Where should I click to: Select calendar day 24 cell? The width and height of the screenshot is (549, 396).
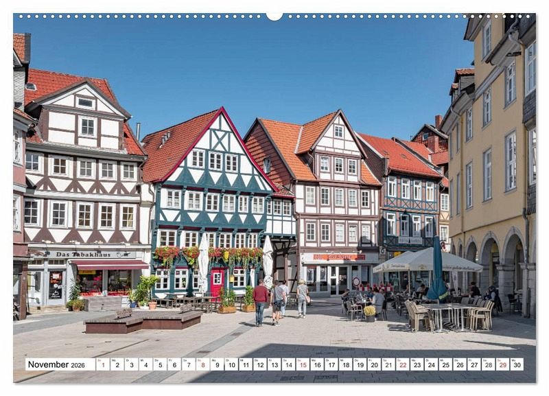[432, 364]
